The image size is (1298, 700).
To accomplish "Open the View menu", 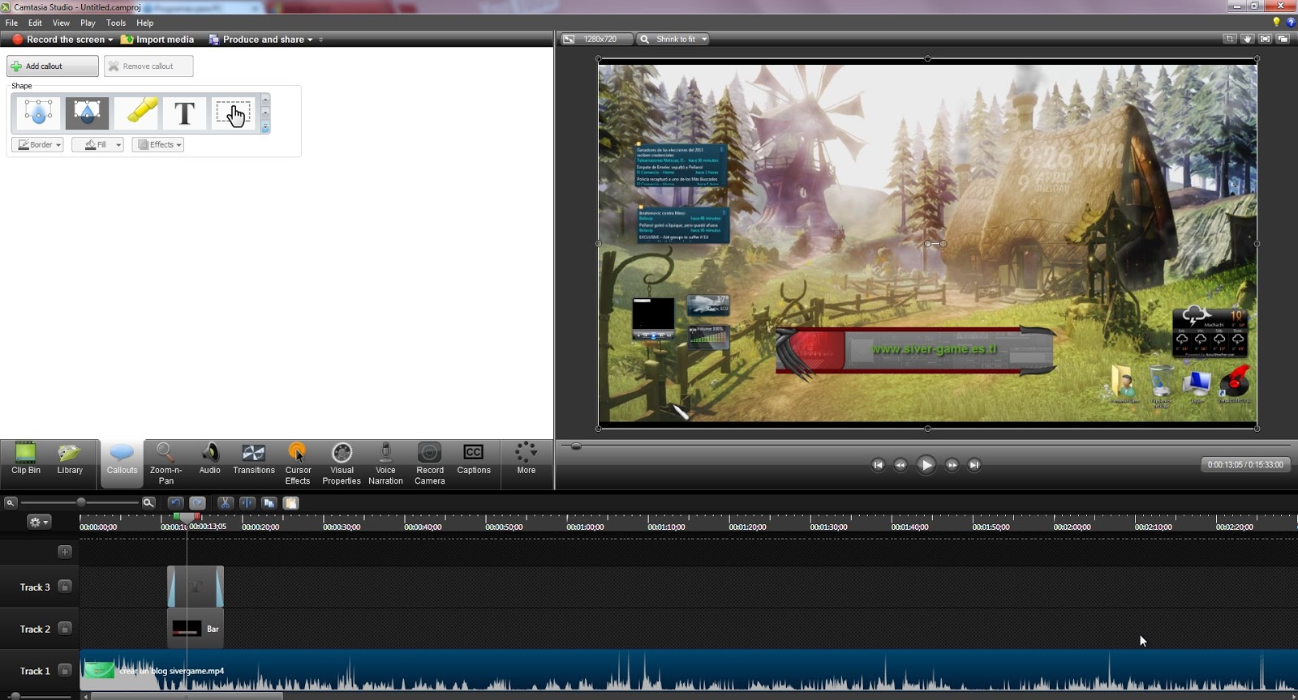I will 61,23.
